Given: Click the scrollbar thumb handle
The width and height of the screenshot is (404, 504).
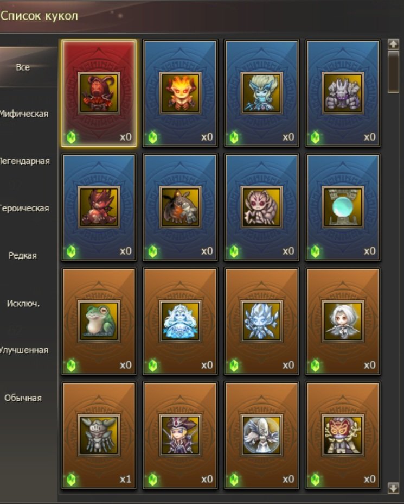Looking at the screenshot, I should pos(393,72).
